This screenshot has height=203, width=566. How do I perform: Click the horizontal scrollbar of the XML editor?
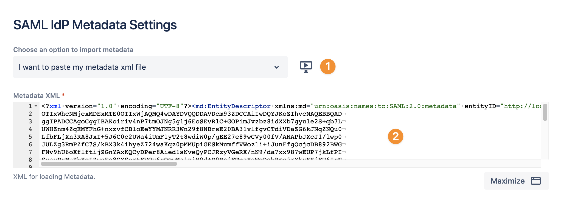(x=109, y=164)
